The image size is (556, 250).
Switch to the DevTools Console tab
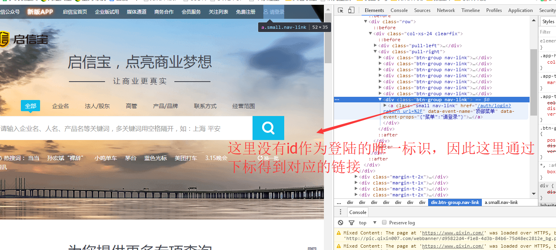[399, 10]
